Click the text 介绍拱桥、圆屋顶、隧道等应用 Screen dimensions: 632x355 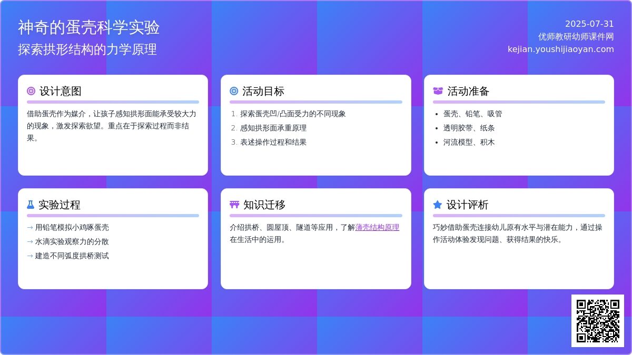(281, 228)
